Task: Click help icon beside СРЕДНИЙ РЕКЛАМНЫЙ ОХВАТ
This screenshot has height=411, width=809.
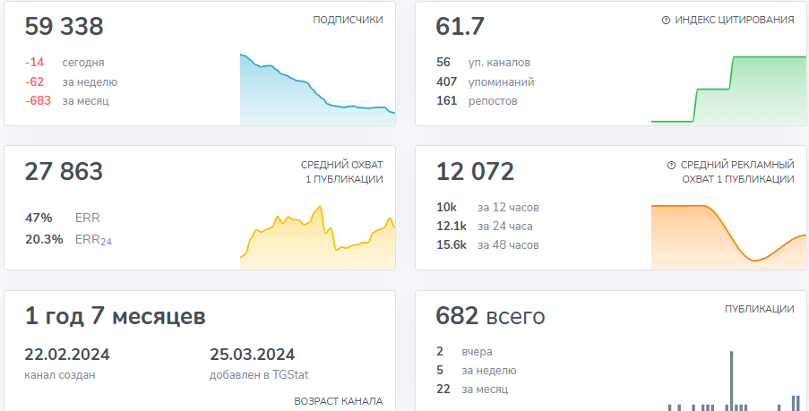Action: (671, 166)
